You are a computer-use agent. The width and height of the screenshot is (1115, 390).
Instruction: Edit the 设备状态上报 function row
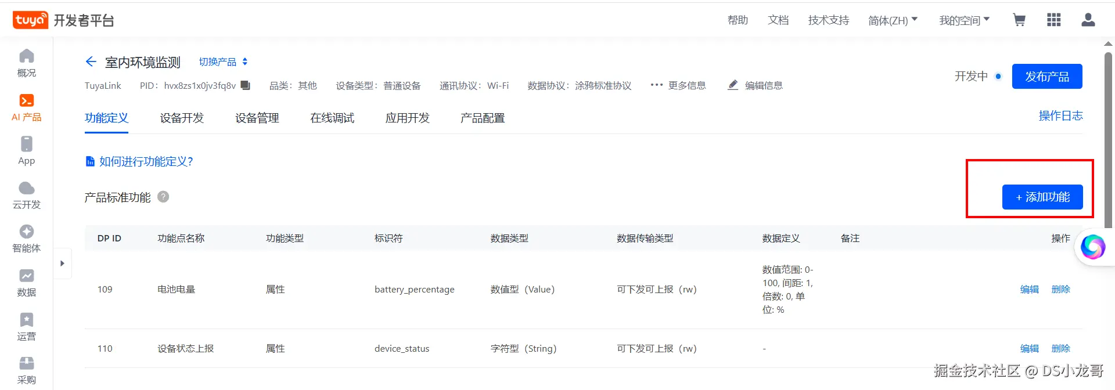[1030, 348]
